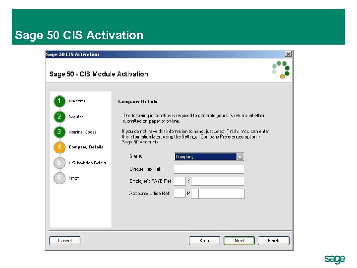Click the Finish button

pyautogui.click(x=274, y=240)
